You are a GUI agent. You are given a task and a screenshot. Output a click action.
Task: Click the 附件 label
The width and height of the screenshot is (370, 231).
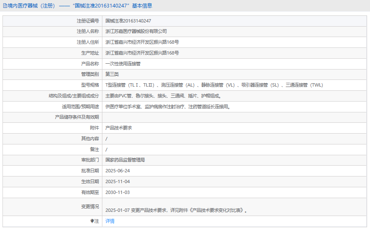click(x=94, y=128)
